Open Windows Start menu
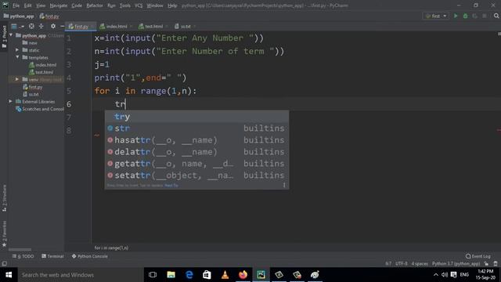The width and height of the screenshot is (501, 282). [9, 275]
